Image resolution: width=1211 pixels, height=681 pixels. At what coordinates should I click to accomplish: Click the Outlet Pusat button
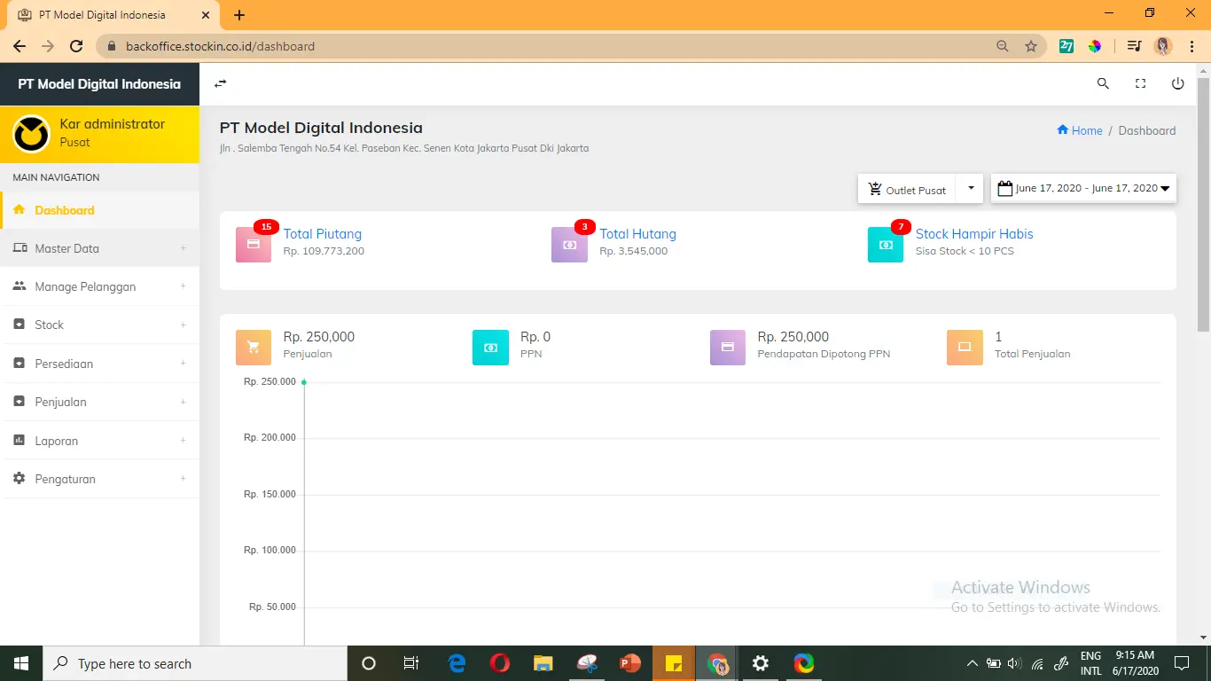pyautogui.click(x=908, y=189)
